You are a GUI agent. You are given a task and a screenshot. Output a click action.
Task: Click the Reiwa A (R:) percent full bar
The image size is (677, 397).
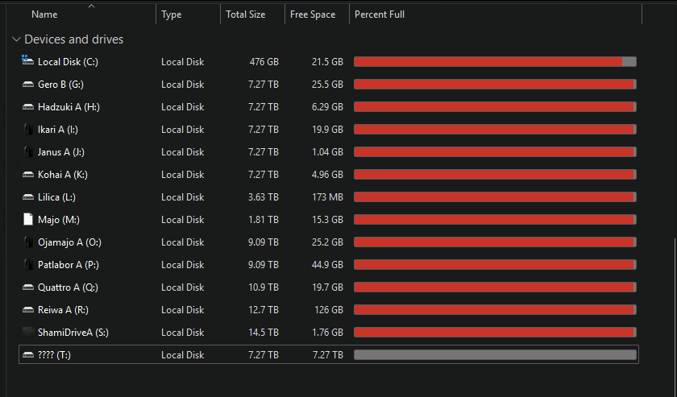495,310
